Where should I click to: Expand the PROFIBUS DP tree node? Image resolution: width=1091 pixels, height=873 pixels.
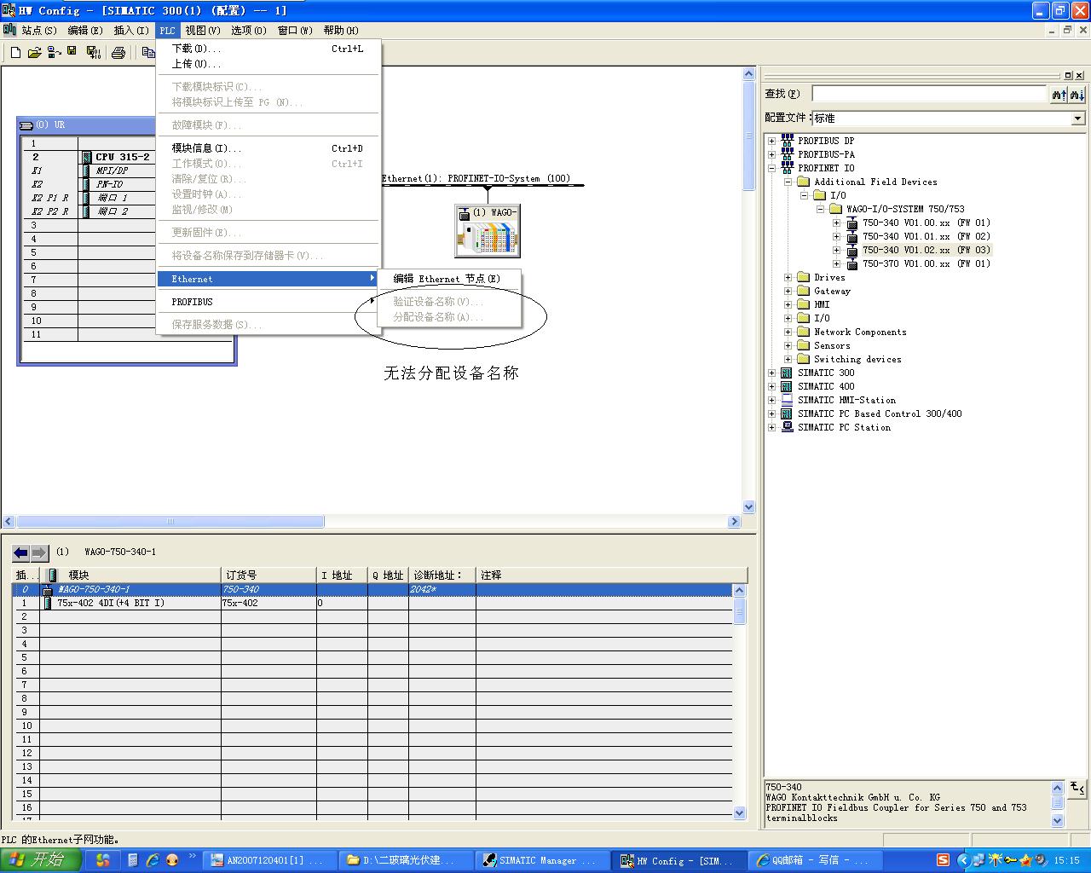pos(772,141)
